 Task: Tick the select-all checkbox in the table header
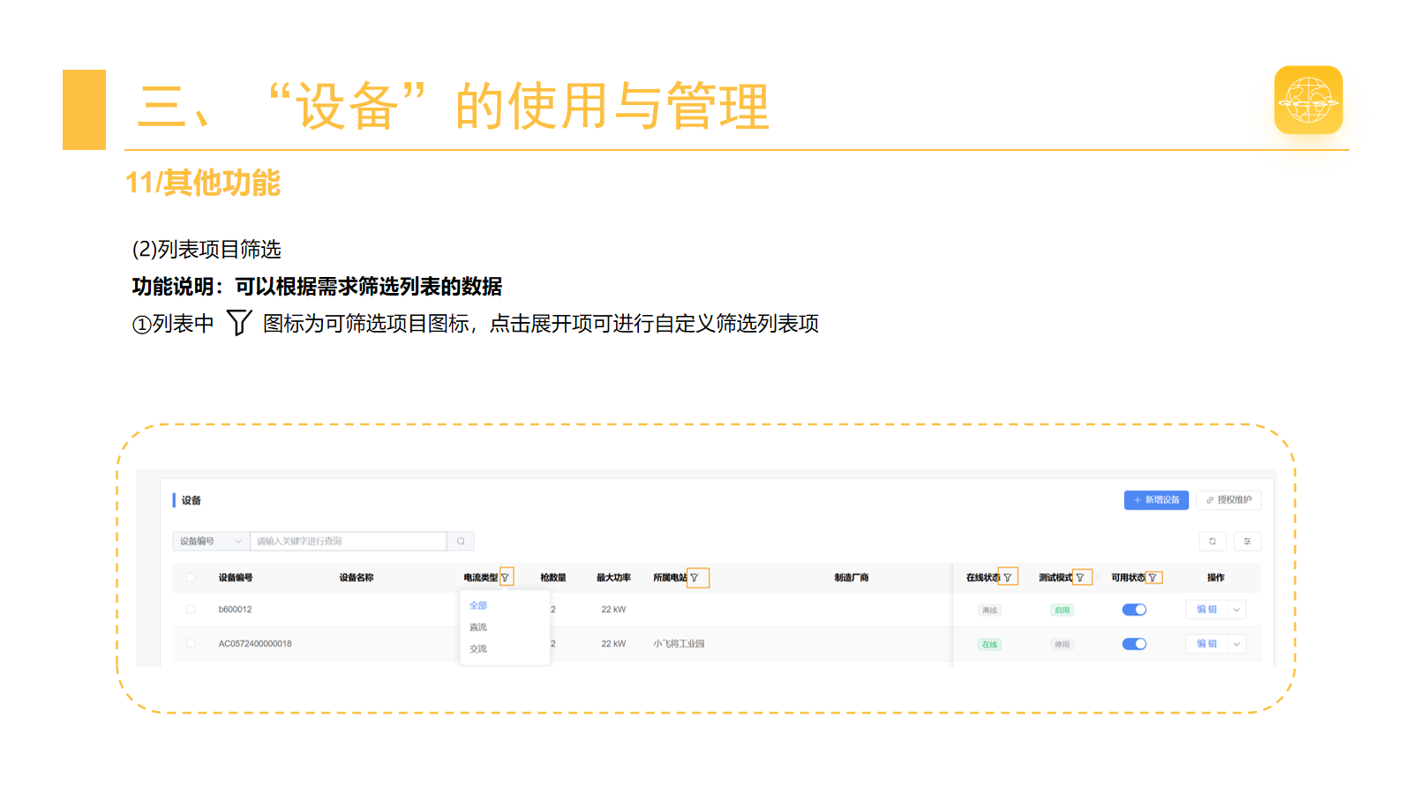click(191, 578)
